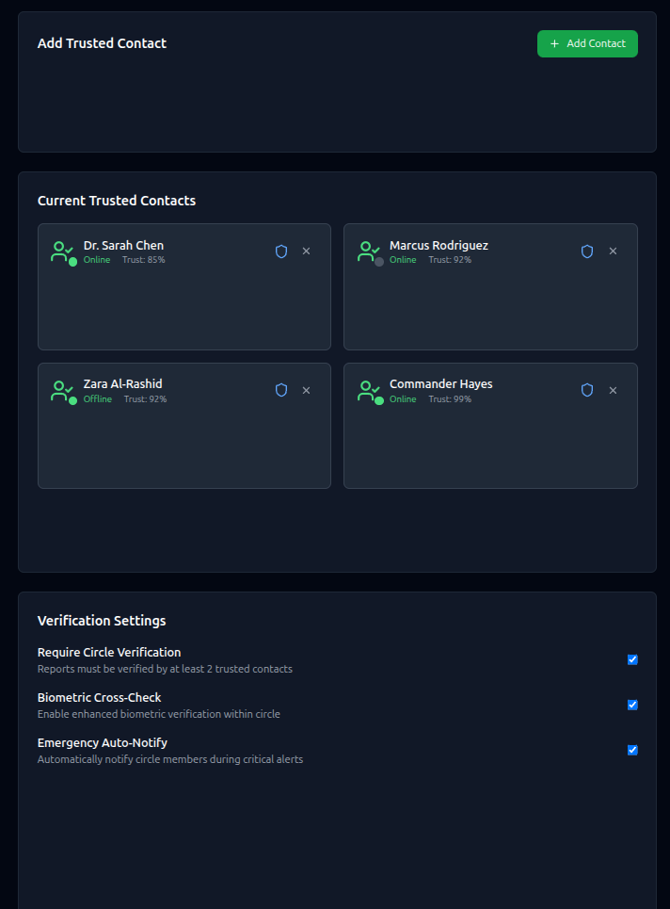Click the Commander Hayes contact name
This screenshot has height=909, width=670.
440,383
